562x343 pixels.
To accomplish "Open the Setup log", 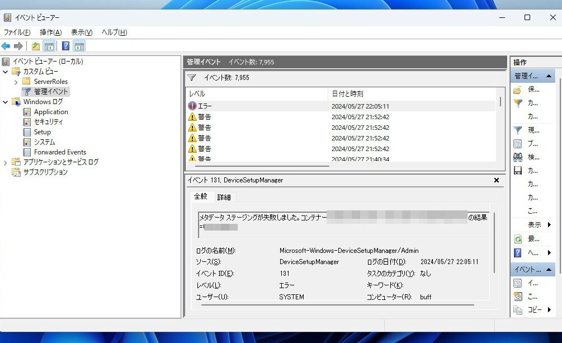I will 42,131.
